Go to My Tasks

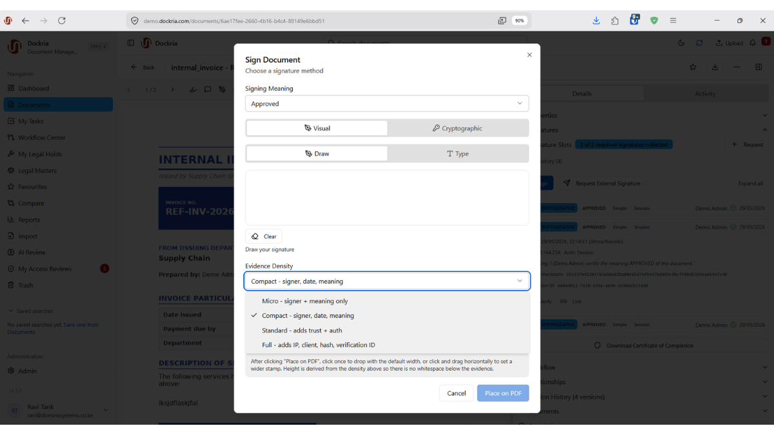(x=58, y=121)
